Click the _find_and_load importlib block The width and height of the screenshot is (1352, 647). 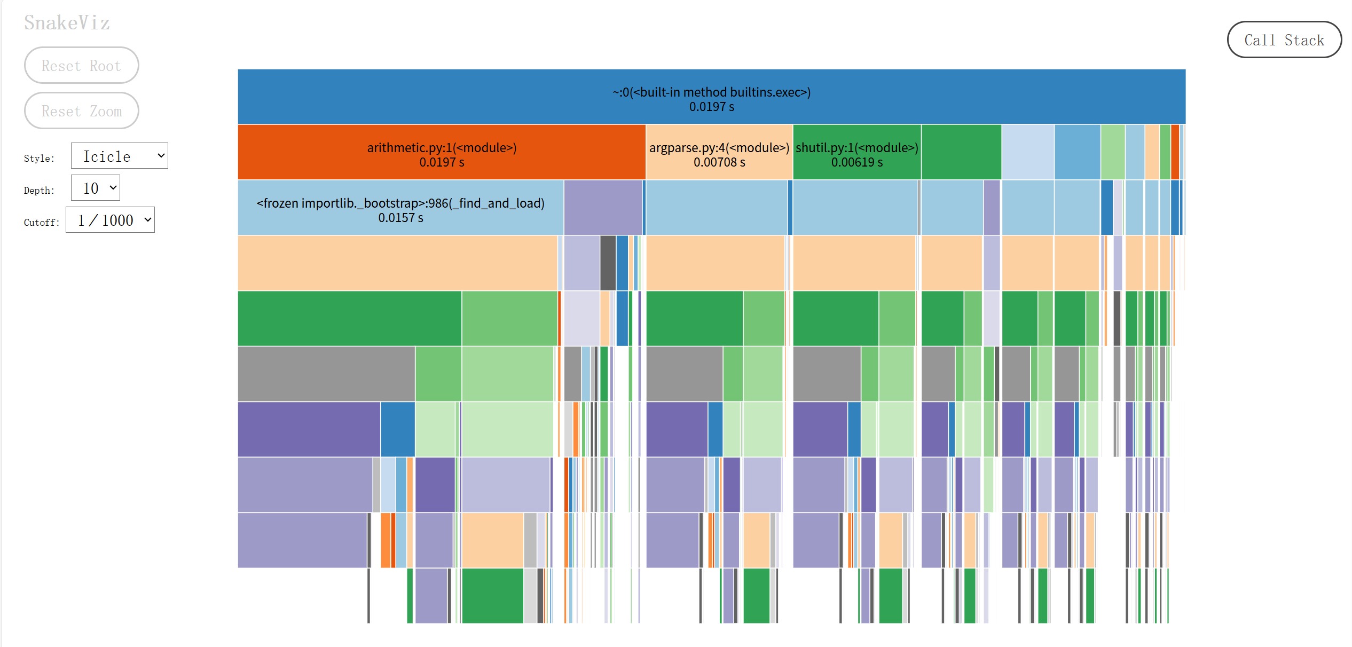click(400, 208)
